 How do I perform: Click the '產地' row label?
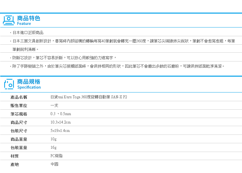coord(15,165)
